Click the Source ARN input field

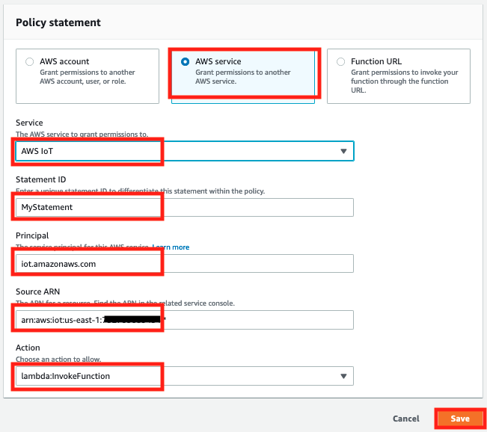[185, 320]
